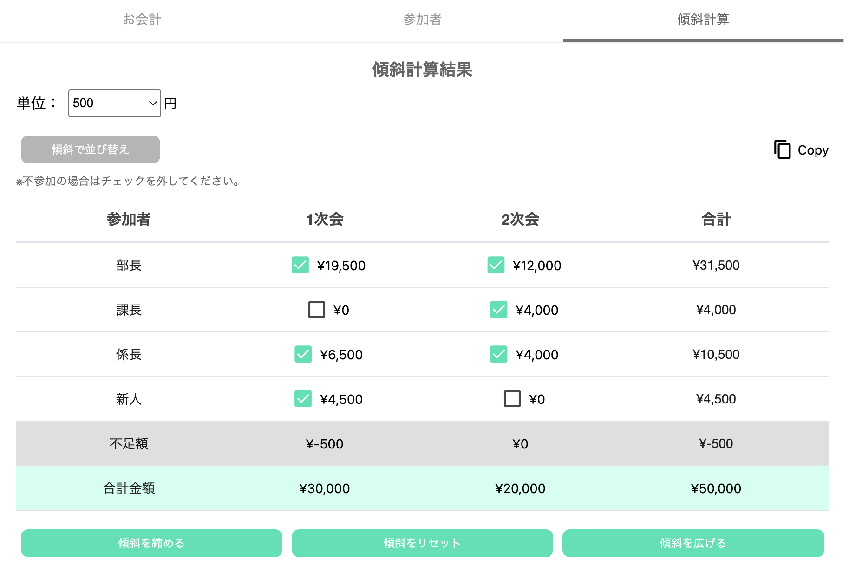Click the 係長 participant name
Image resolution: width=849 pixels, height=572 pixels.
(x=129, y=355)
